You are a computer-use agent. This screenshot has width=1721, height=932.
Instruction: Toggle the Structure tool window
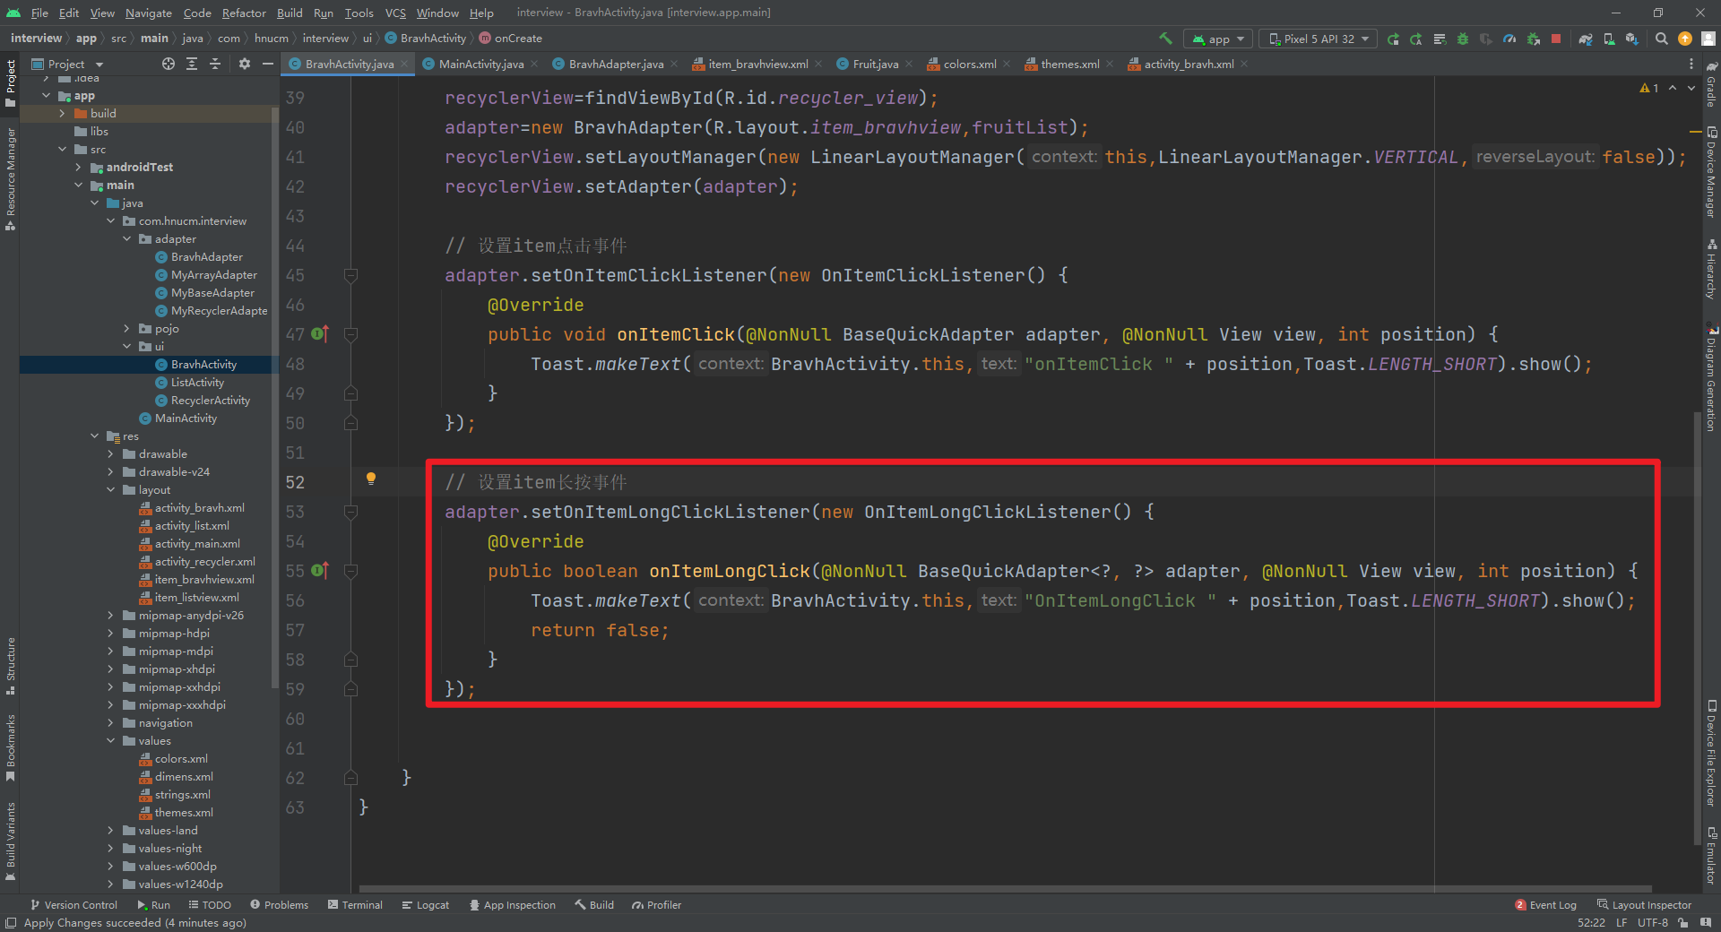(11, 666)
